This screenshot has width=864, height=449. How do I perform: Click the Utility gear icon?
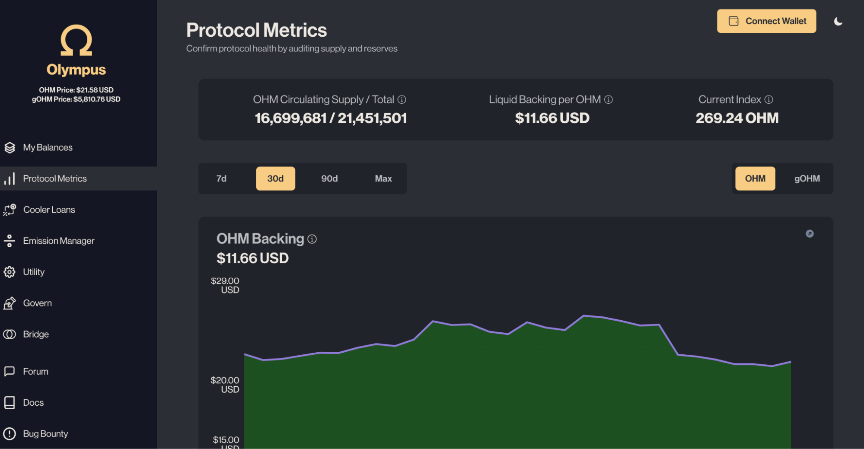click(x=10, y=272)
